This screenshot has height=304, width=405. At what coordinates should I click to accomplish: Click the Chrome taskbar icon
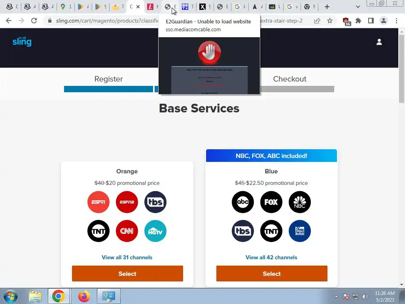(59, 296)
